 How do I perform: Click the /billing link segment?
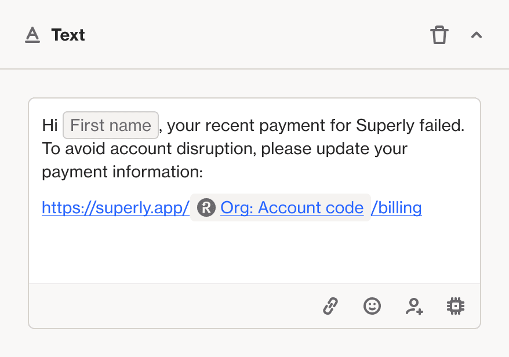(397, 207)
